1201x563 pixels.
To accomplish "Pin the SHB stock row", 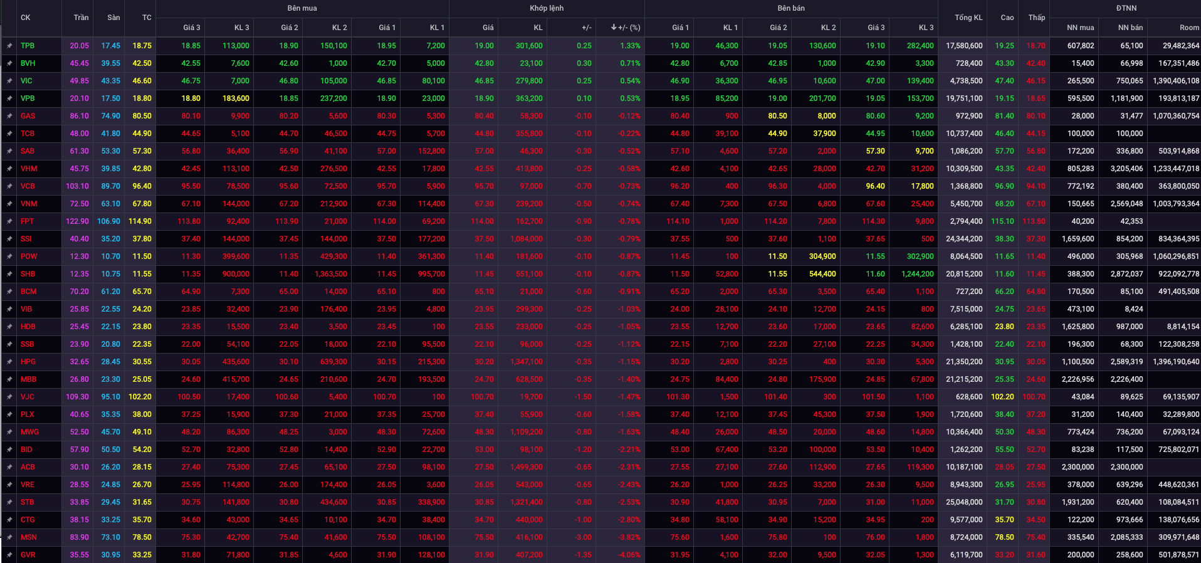I will [x=9, y=274].
